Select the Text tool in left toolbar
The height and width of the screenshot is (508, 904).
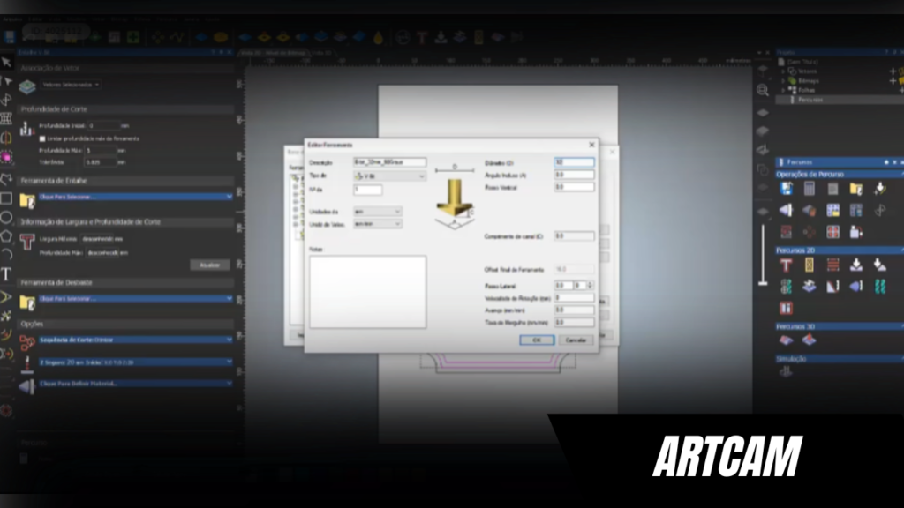pos(6,274)
